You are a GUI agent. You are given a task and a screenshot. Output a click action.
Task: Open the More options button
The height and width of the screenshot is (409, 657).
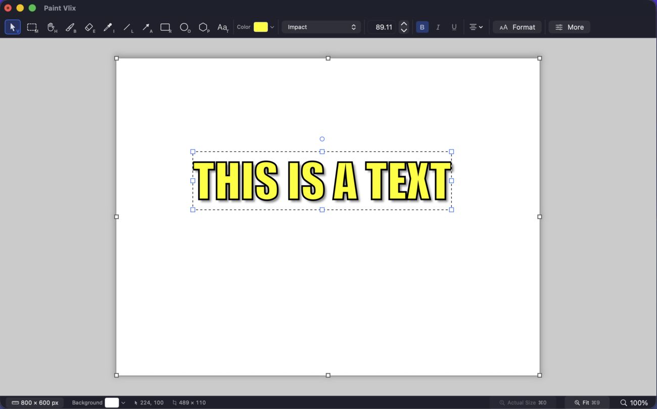(x=569, y=27)
